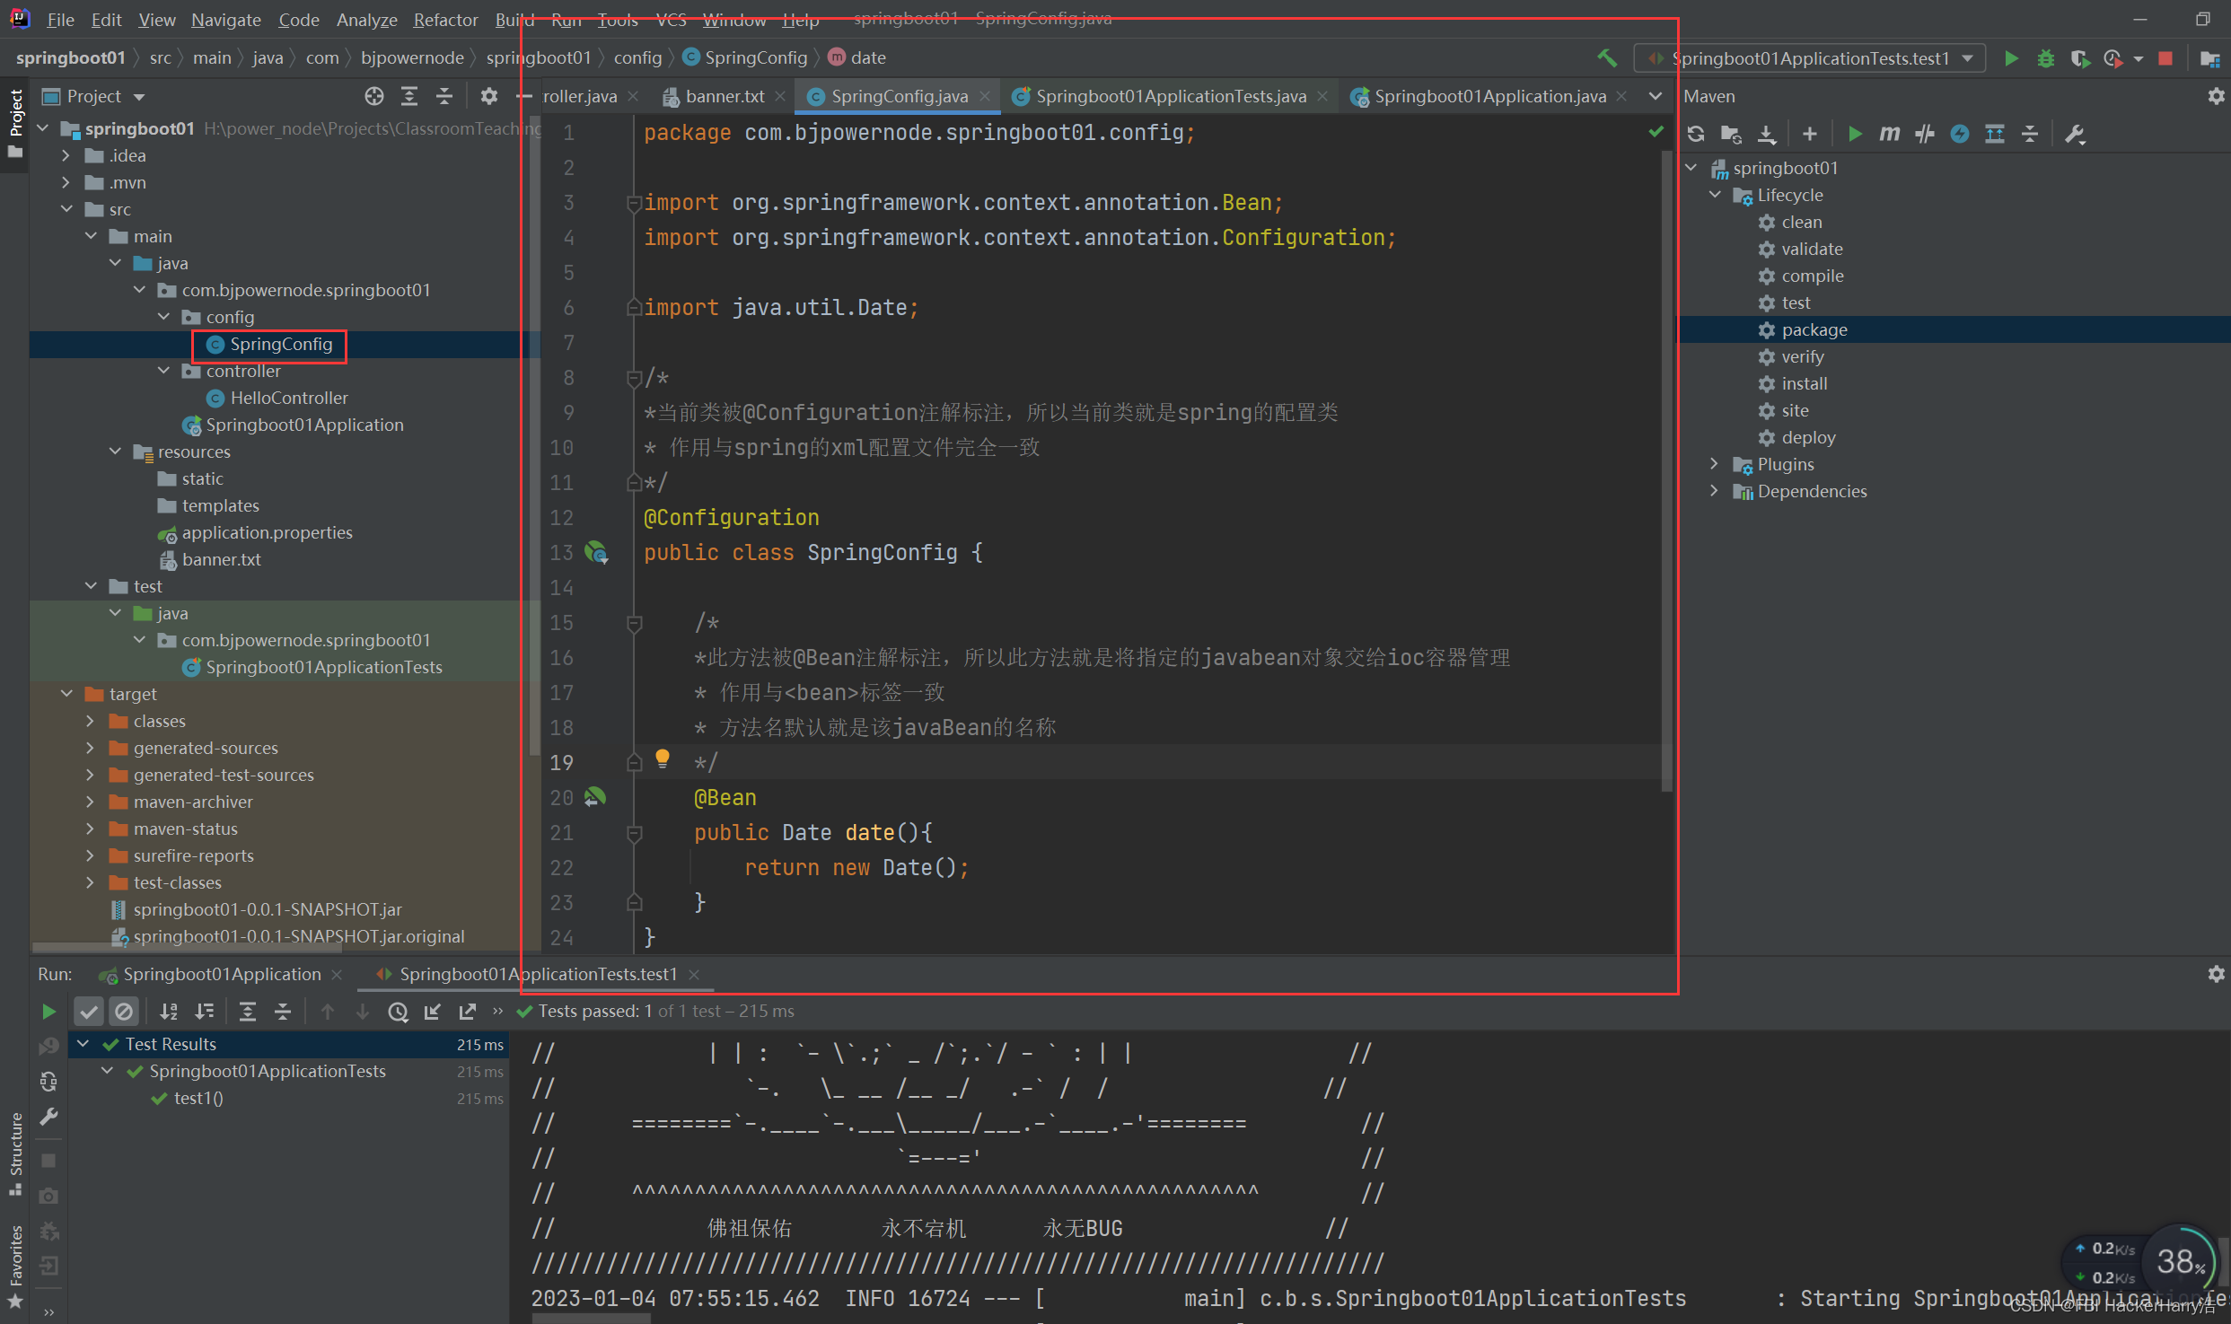Viewport: 2231px width, 1324px height.
Task: Expand the .idea folder
Action: pos(66,155)
